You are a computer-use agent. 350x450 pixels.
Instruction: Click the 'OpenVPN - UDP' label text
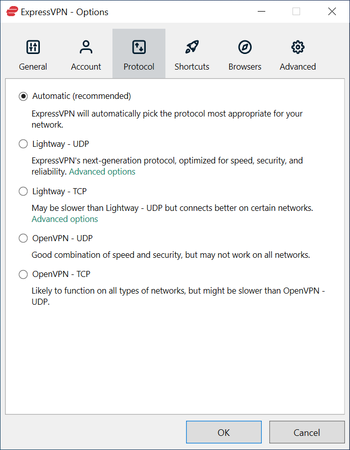62,238
